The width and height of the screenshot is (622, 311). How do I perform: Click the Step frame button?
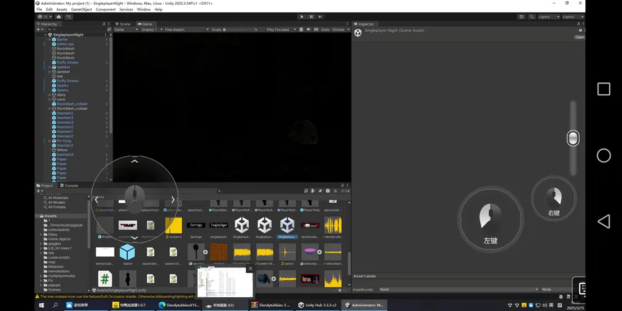coord(320,17)
